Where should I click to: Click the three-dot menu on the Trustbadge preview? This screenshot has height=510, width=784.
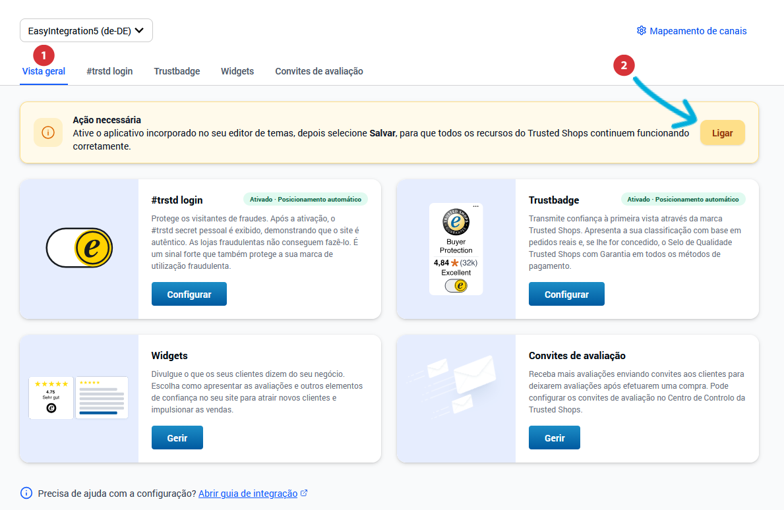[475, 206]
